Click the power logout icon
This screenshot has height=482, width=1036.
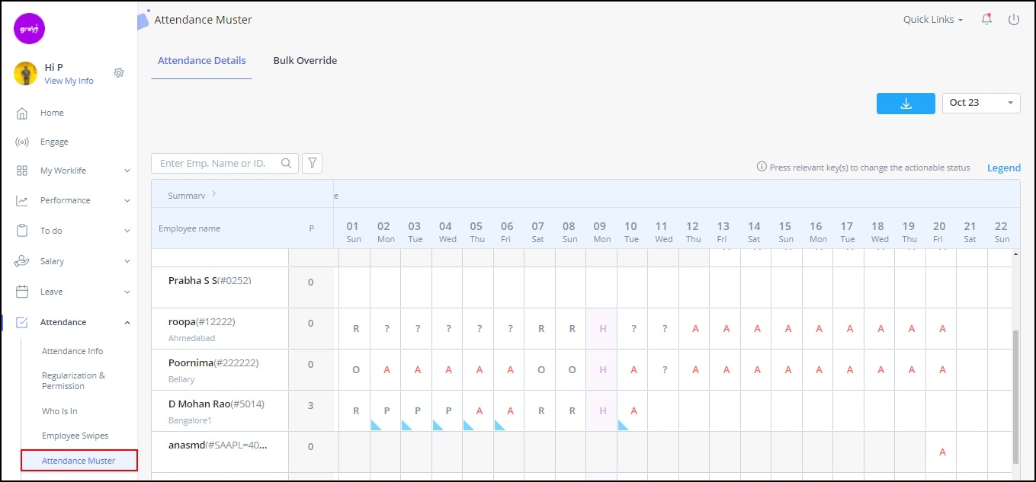coord(1013,20)
